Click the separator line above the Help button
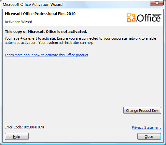Screen dimensions: 166x145 83,130
